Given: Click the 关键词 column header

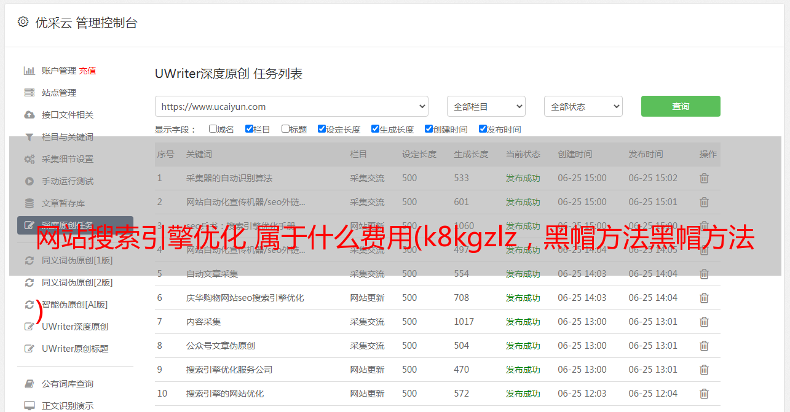Looking at the screenshot, I should pos(199,154).
